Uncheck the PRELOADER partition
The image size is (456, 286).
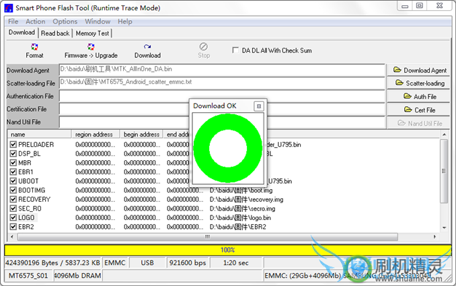13,145
